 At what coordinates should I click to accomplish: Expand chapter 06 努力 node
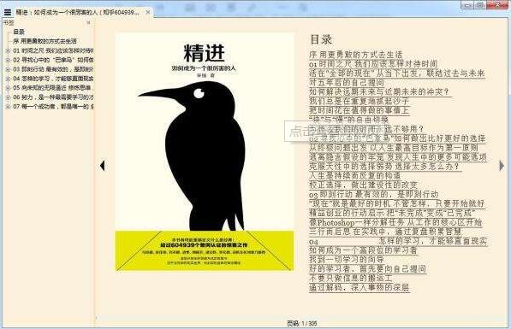click(x=9, y=97)
